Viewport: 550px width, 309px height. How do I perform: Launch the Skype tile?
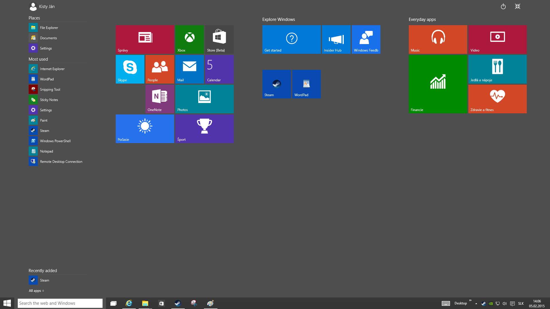pos(130,69)
